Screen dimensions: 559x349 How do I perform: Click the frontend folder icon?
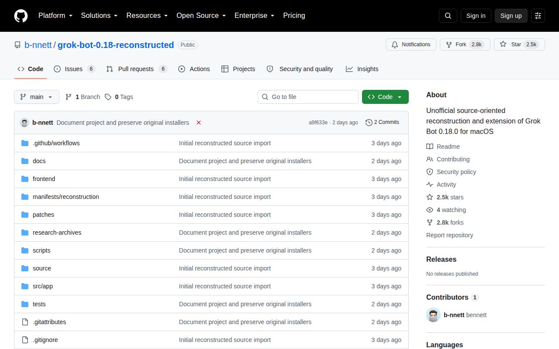click(x=25, y=179)
